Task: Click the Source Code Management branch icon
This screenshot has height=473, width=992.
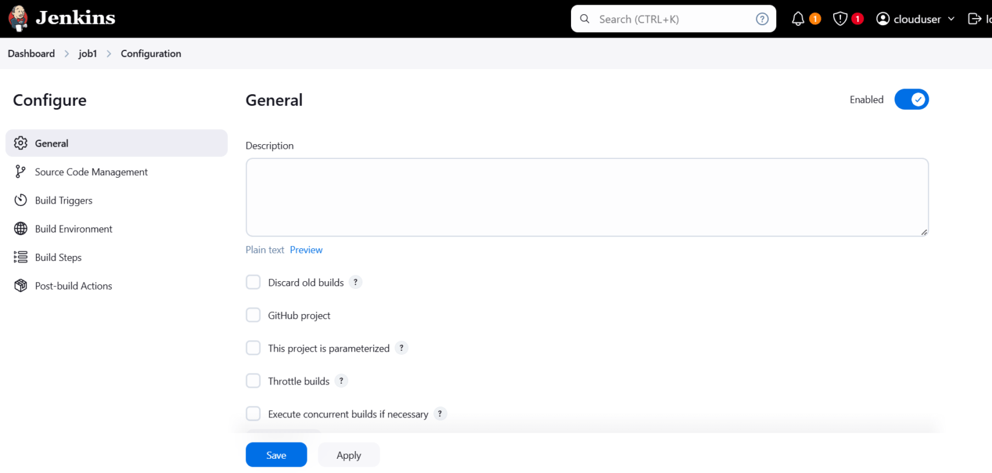Action: click(20, 171)
